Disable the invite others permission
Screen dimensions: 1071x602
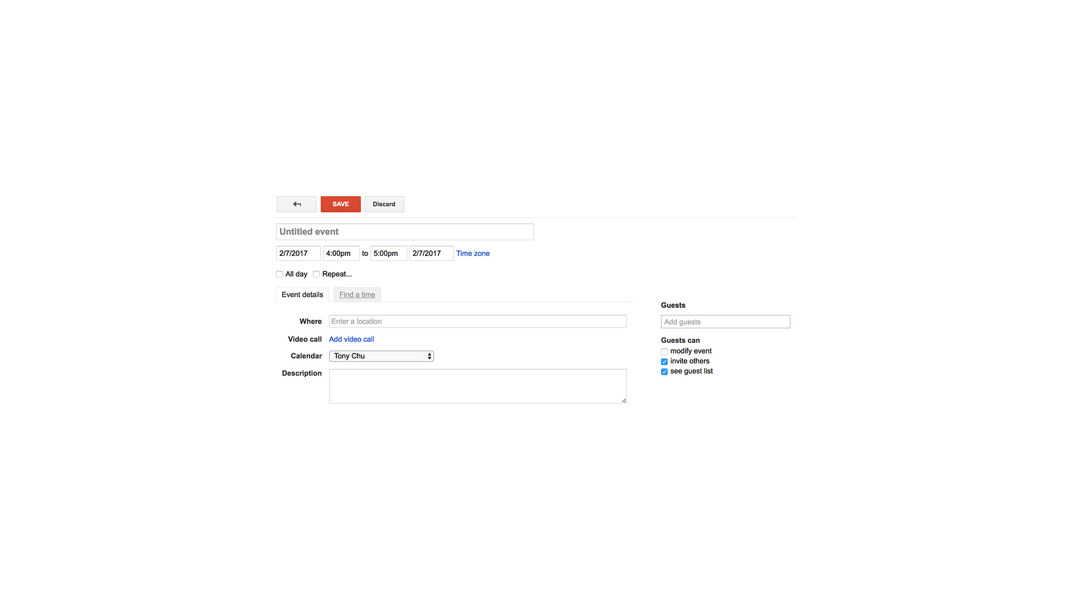pos(664,361)
